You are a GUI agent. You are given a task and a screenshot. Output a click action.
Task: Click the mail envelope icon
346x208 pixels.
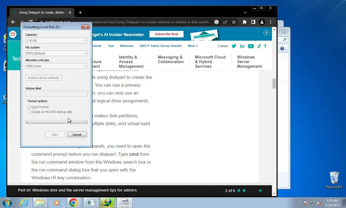pos(13,34)
